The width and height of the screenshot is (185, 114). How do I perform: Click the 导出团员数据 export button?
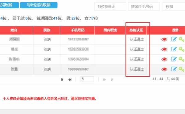point(39,5)
